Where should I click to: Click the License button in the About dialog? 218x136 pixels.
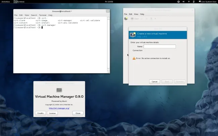coord(52,113)
